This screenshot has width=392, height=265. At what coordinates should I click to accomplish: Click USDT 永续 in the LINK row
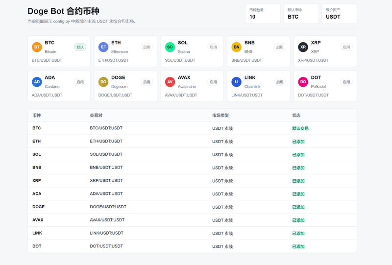(x=222, y=233)
